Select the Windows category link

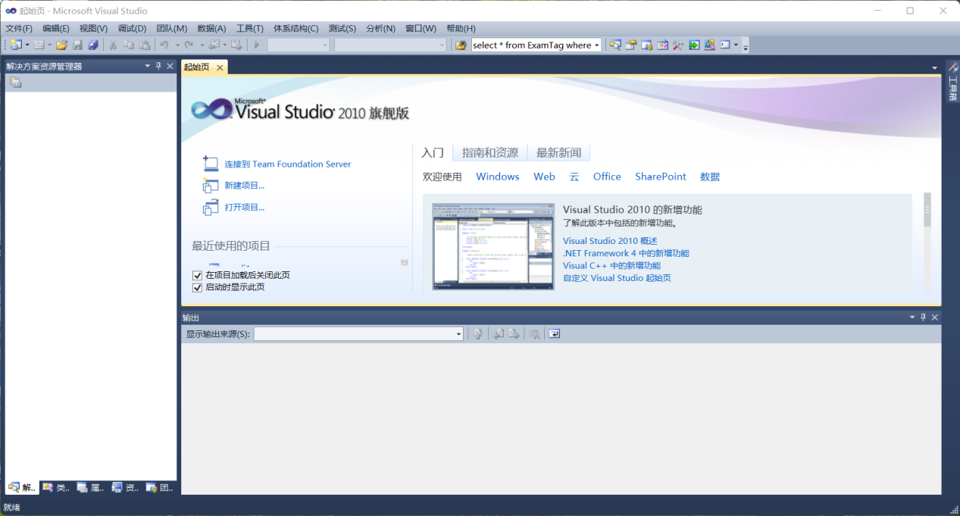(498, 177)
